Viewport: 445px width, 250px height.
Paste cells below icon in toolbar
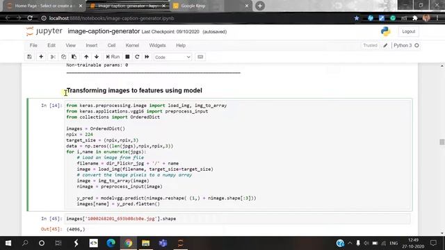pyautogui.click(x=74, y=57)
